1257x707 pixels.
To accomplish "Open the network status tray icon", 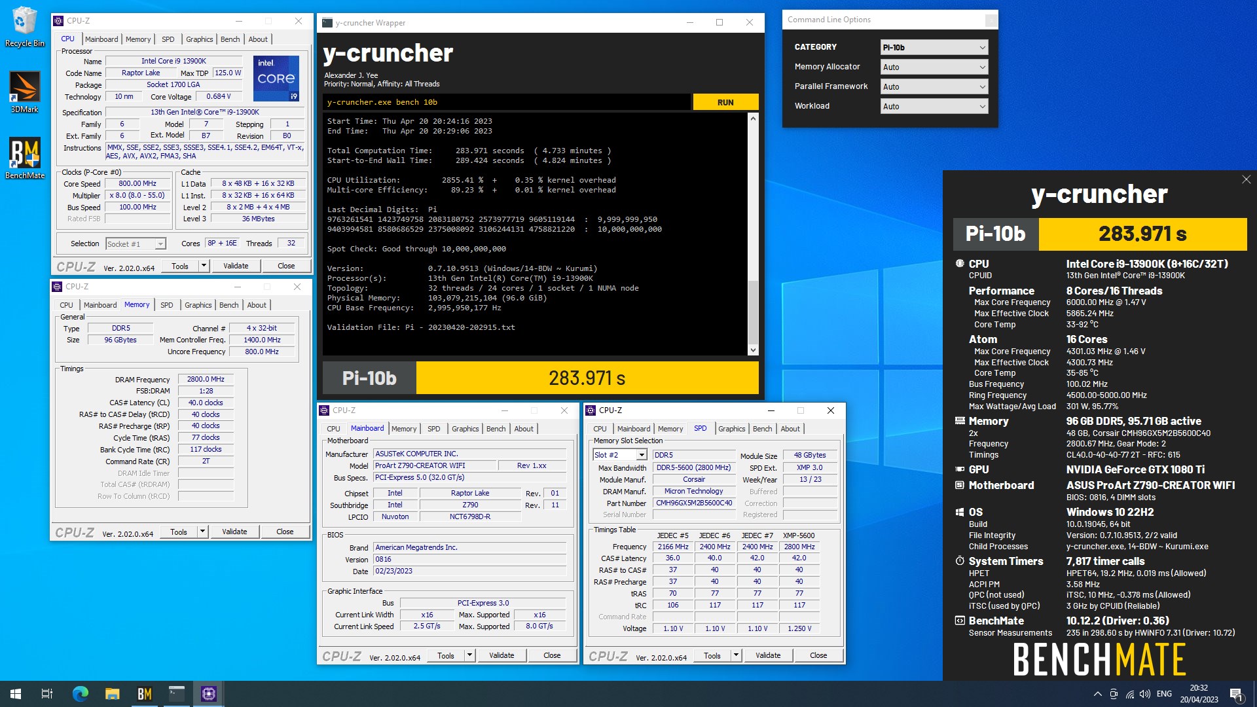I will [1129, 694].
